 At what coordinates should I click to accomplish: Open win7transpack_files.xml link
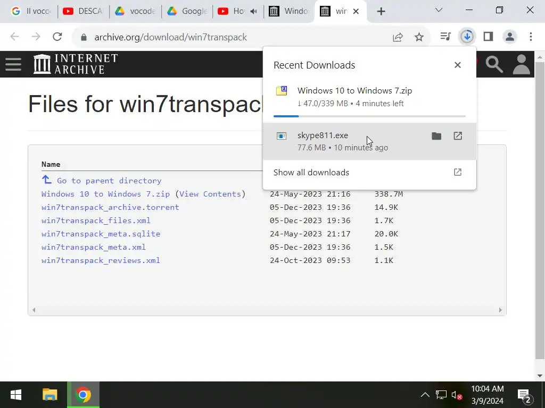coord(96,220)
